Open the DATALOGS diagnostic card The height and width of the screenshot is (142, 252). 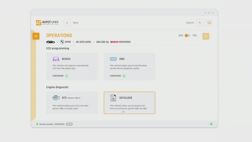point(129,103)
